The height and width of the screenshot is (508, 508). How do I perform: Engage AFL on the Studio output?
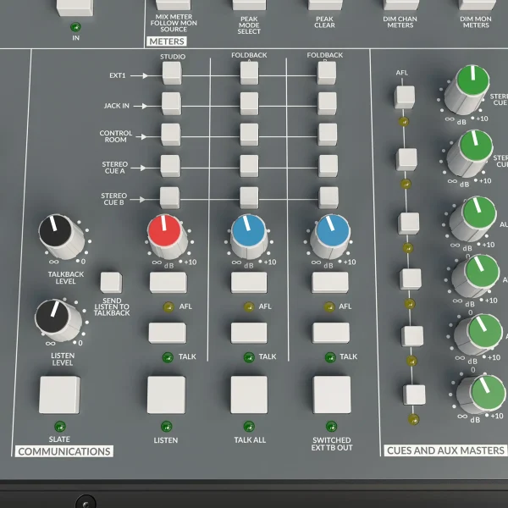[168, 283]
